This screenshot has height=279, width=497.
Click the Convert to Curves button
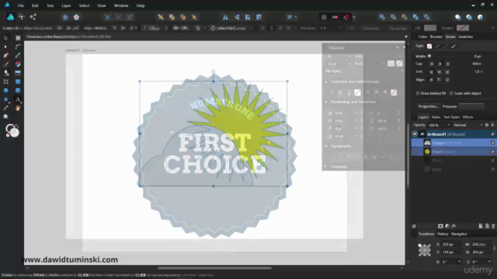click(x=230, y=28)
